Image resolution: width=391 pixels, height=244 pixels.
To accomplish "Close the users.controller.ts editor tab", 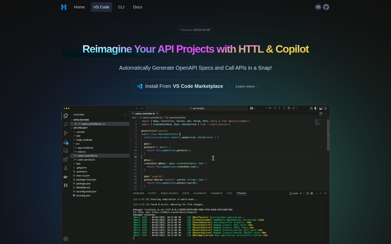I will coord(157,114).
